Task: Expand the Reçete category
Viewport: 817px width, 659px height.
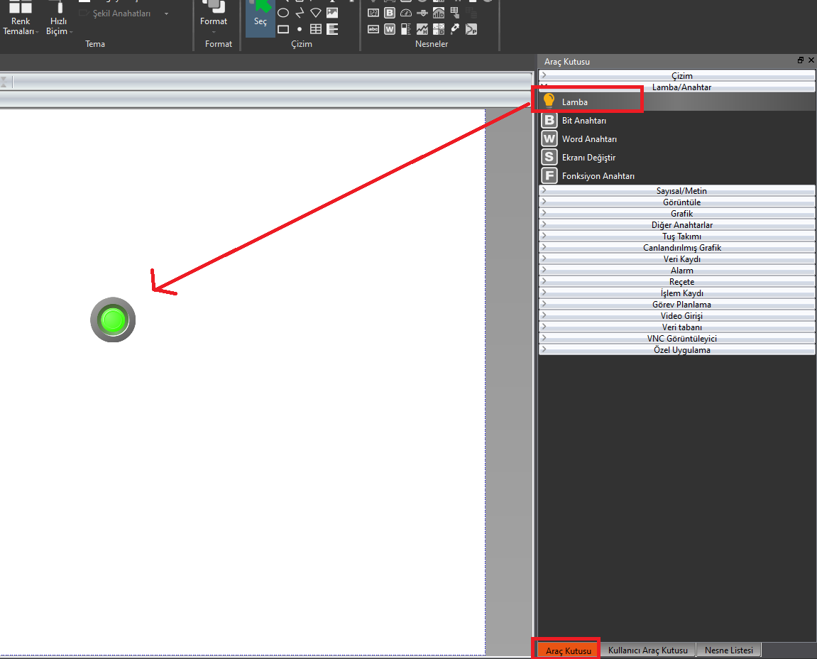Action: click(677, 282)
